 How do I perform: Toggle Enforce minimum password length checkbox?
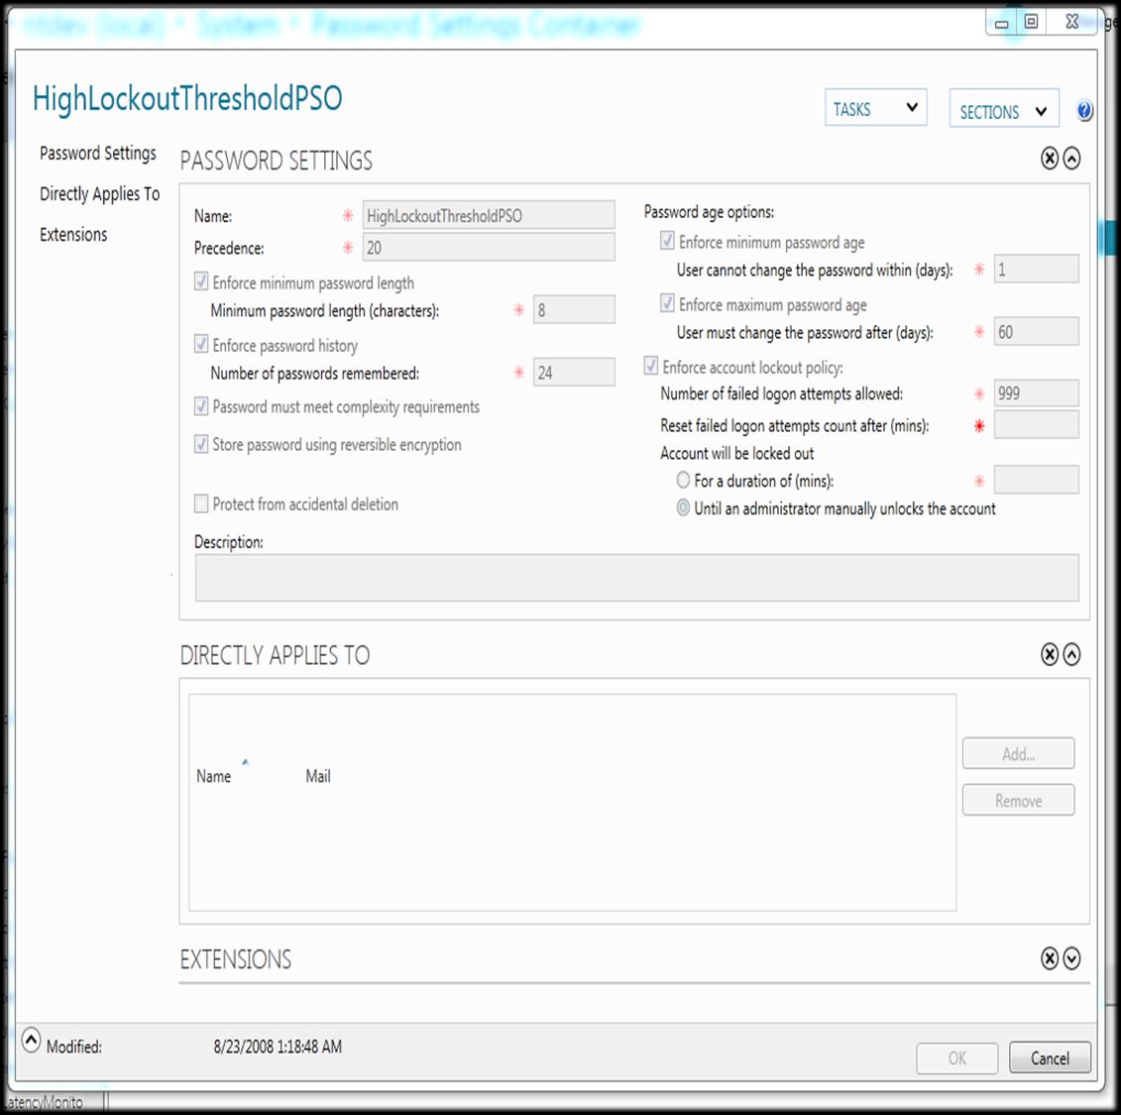click(x=201, y=281)
